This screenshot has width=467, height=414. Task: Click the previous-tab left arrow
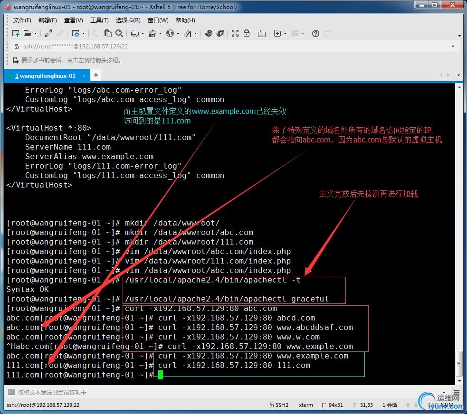click(441, 75)
